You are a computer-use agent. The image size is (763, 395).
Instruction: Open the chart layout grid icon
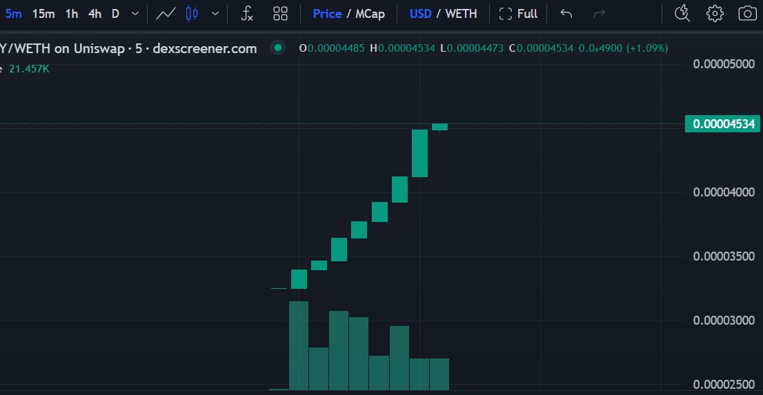click(280, 14)
